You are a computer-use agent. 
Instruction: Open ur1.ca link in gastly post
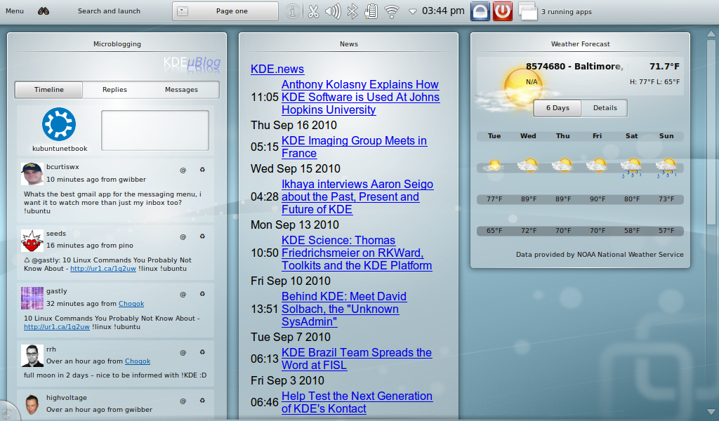pos(57,327)
